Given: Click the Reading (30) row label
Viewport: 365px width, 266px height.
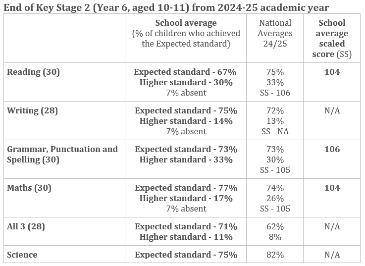Looking at the screenshot, I should tap(33, 72).
